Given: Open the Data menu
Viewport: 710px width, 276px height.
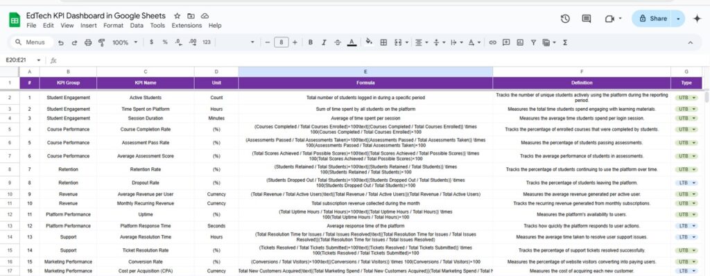Looking at the screenshot, I should click(x=137, y=26).
